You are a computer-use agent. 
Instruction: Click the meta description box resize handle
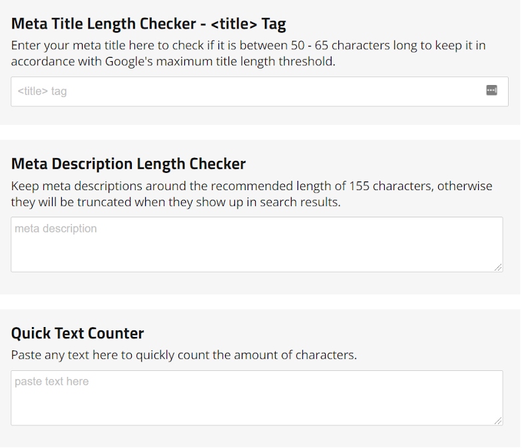498,267
